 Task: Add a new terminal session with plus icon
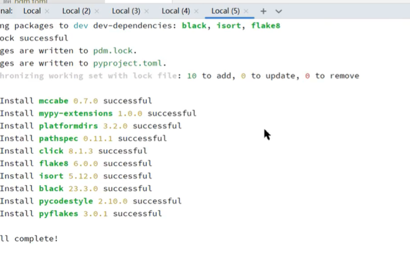[264, 11]
